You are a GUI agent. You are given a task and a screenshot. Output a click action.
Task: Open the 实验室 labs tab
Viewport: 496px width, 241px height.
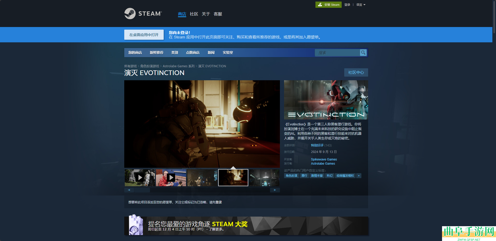228,52
